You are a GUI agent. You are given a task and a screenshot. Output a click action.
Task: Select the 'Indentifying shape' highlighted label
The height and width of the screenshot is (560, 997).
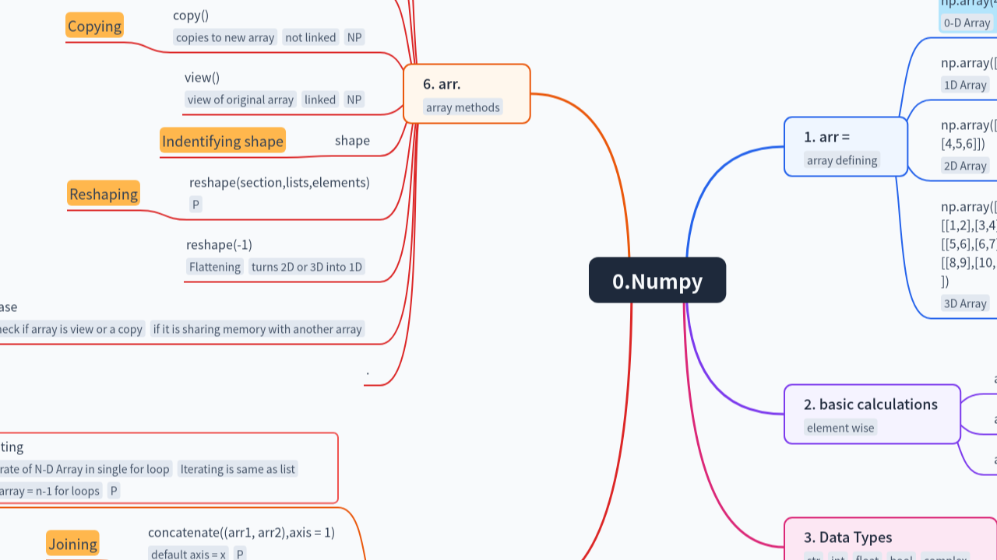(x=223, y=141)
